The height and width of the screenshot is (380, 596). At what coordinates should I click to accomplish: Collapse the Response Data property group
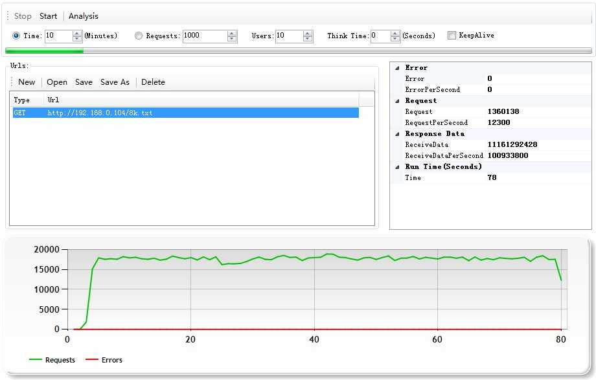coord(397,134)
